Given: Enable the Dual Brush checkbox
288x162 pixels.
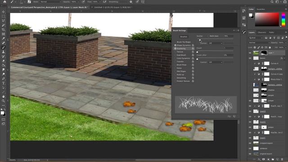Looking at the screenshot, I should [x=175, y=55].
